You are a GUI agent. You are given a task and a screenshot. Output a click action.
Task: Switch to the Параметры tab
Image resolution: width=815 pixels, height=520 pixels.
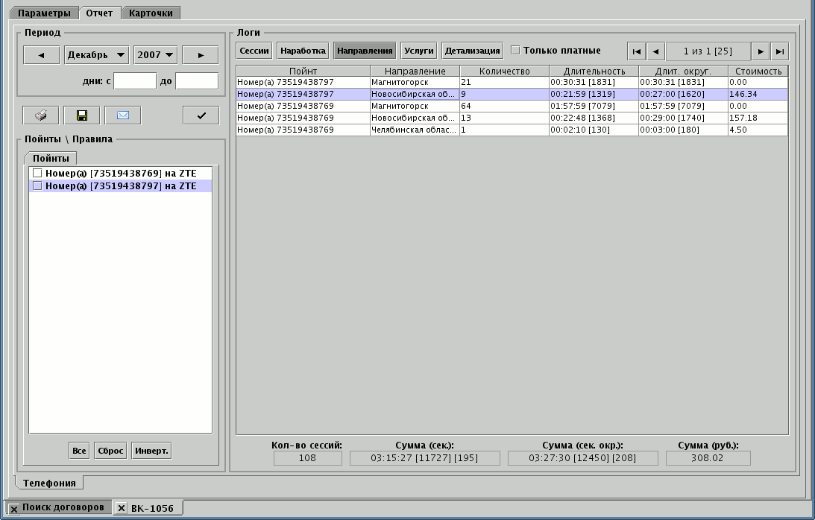[x=44, y=13]
